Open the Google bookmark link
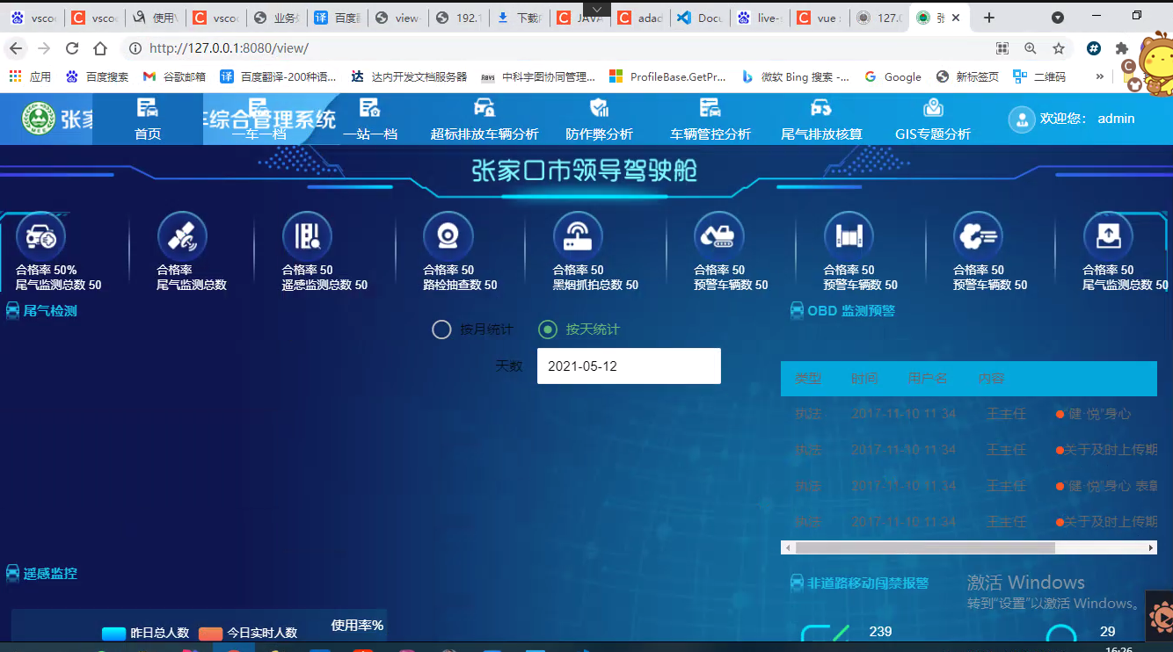Image resolution: width=1173 pixels, height=652 pixels. tap(892, 76)
